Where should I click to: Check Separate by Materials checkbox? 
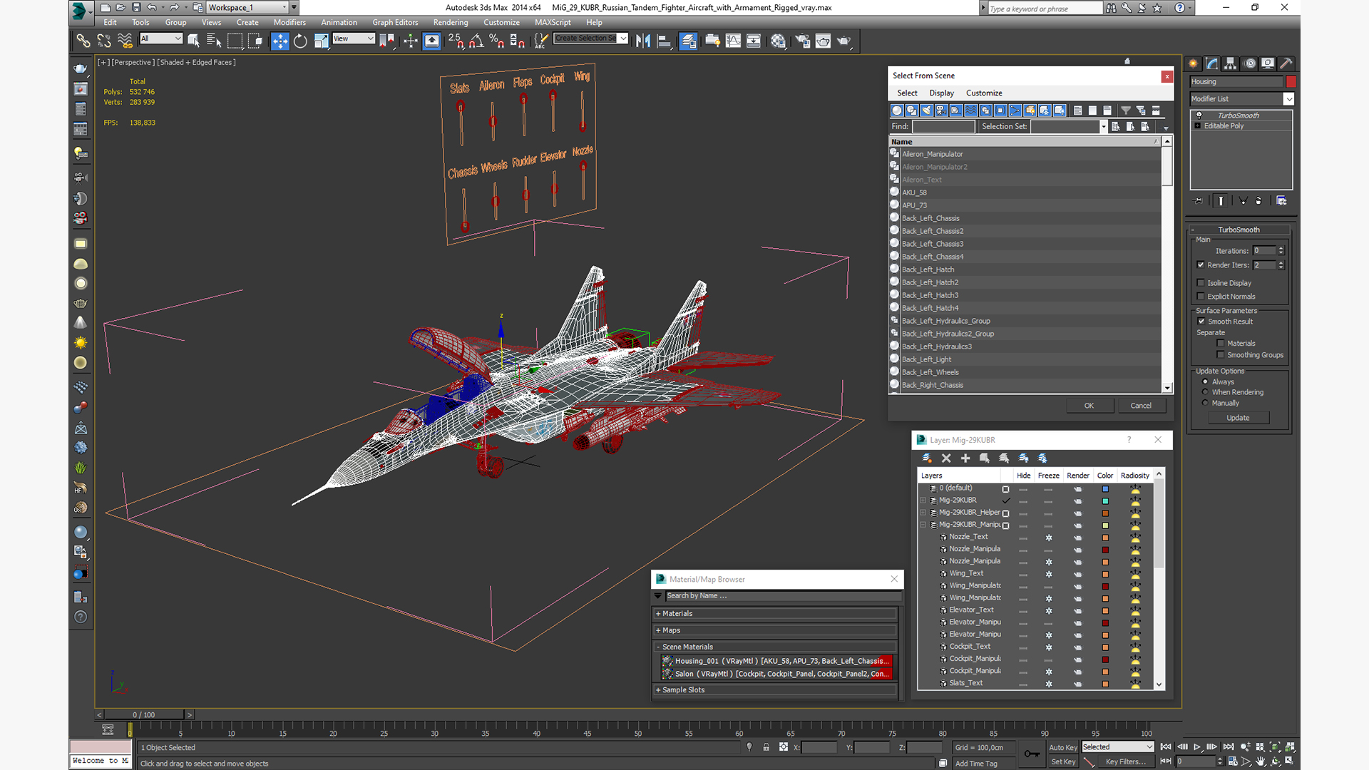(1221, 344)
